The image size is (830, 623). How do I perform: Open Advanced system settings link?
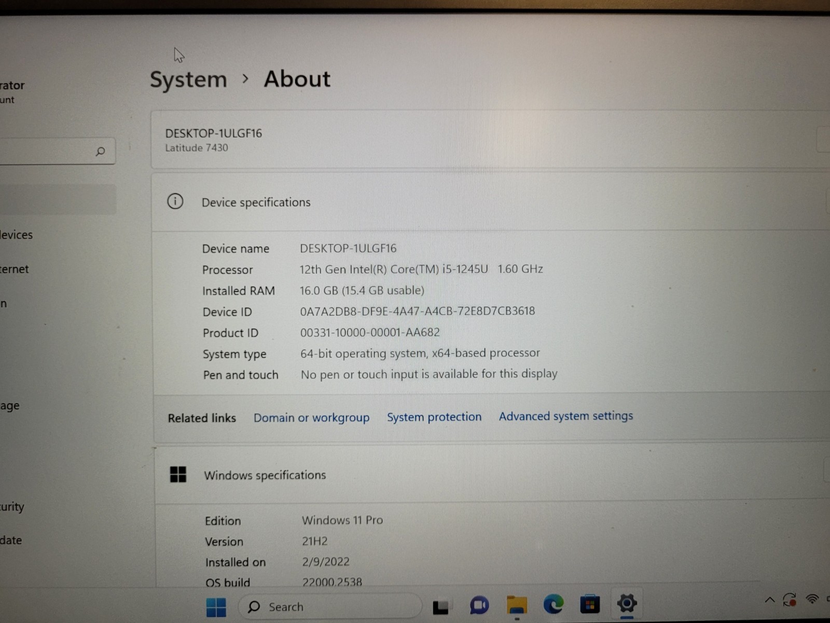(566, 416)
